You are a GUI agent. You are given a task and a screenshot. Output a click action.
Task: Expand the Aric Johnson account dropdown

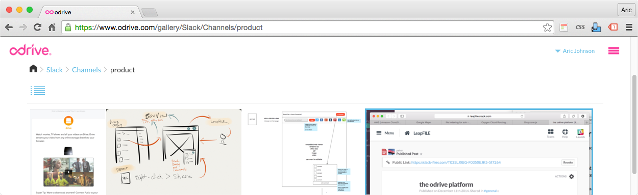coord(575,51)
